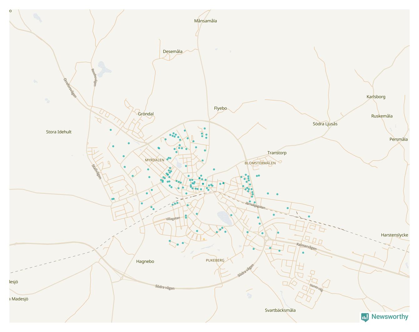Click the Stora Idehult label
419x332 pixels.
click(59, 132)
